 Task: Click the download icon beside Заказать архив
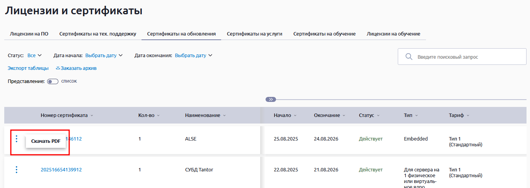pyautogui.click(x=58, y=68)
